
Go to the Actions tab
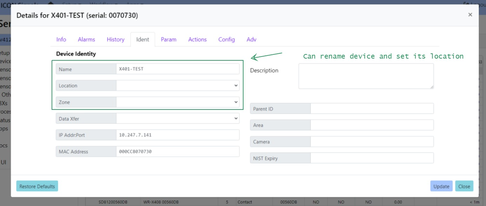coord(197,39)
